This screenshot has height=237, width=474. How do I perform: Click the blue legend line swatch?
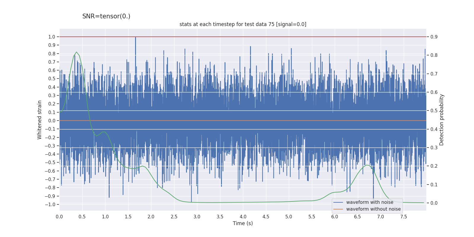tap(338, 202)
